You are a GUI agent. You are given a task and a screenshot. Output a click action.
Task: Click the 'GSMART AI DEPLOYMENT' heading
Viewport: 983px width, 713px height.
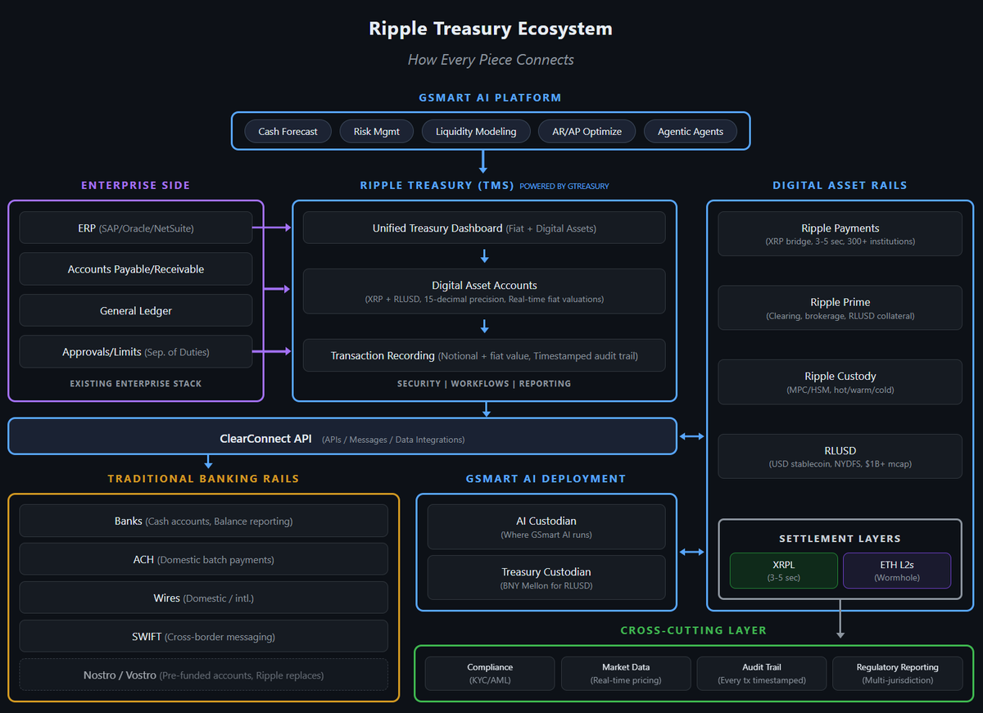tap(546, 478)
